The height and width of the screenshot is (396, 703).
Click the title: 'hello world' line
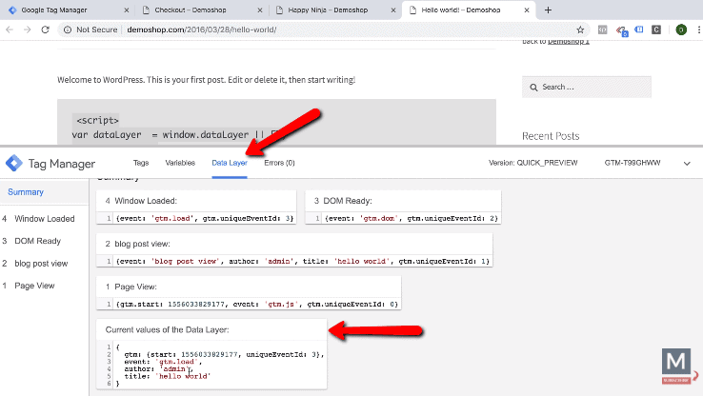168,376
